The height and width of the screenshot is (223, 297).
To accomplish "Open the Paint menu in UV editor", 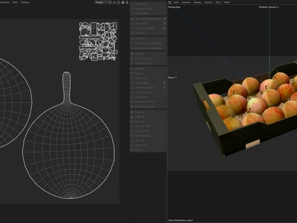I will coord(15,2).
